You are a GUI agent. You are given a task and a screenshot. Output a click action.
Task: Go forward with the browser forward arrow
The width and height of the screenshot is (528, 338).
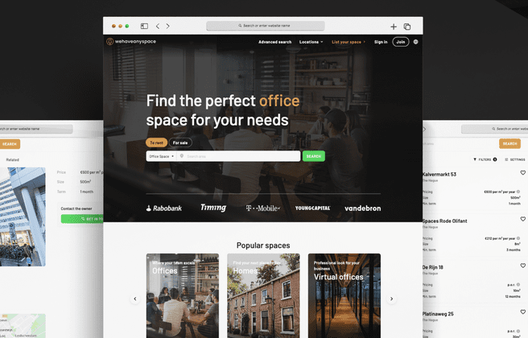pyautogui.click(x=167, y=26)
